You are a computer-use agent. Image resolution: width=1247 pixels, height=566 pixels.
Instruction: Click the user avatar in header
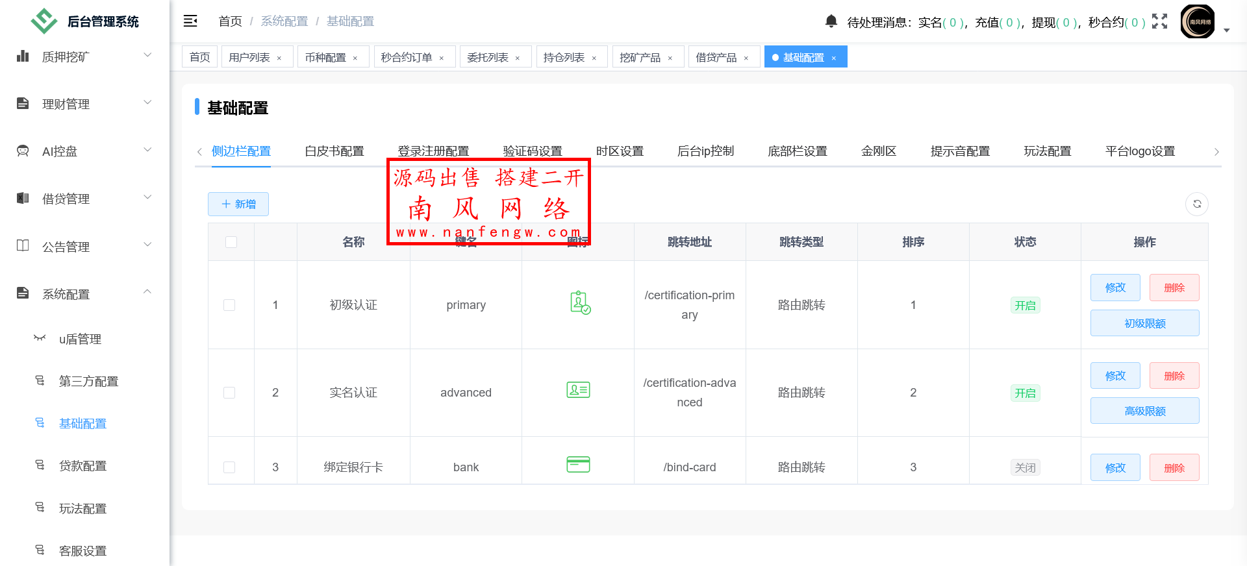(1197, 21)
